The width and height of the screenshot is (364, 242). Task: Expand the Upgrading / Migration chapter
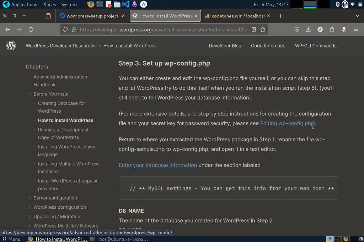click(30, 216)
